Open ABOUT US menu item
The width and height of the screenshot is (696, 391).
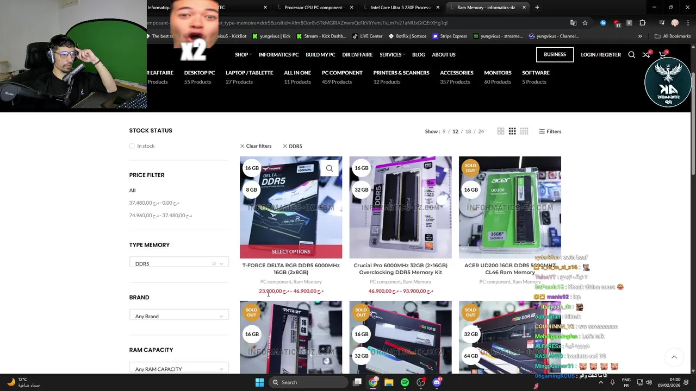444,55
